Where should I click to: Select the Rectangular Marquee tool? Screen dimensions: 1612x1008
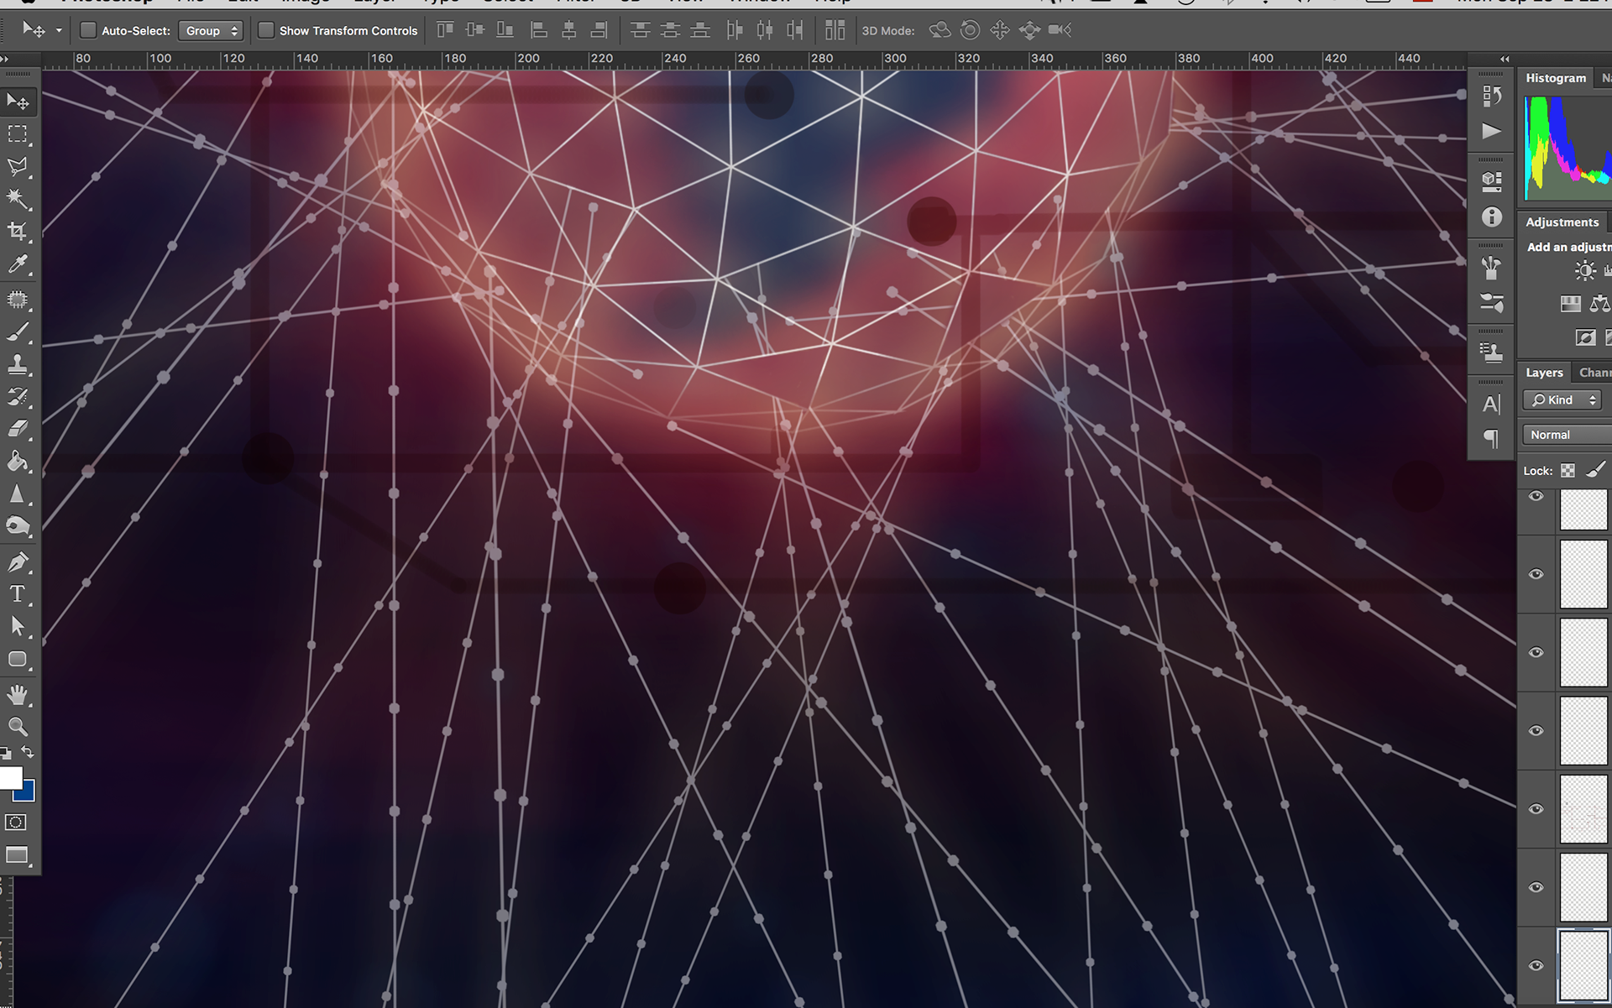coord(18,134)
